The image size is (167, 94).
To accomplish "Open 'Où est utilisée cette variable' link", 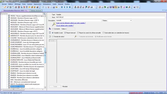I will pyautogui.click(x=65, y=26).
